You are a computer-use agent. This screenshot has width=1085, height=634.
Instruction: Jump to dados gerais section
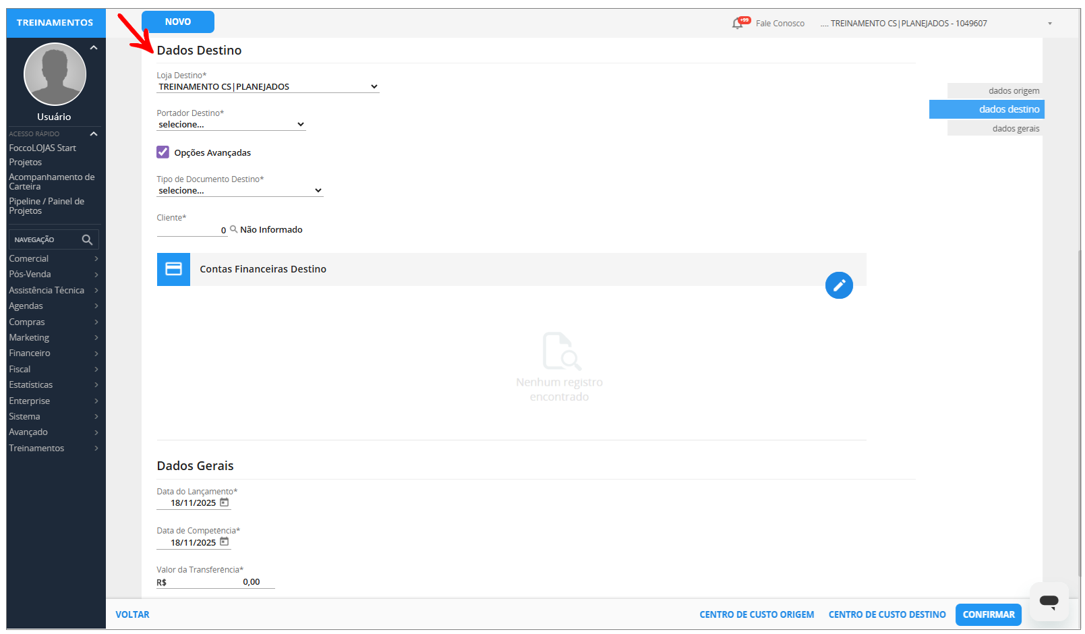point(995,129)
